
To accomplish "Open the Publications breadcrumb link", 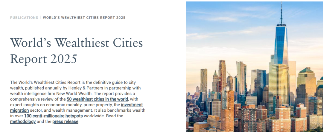I will click(x=24, y=18).
